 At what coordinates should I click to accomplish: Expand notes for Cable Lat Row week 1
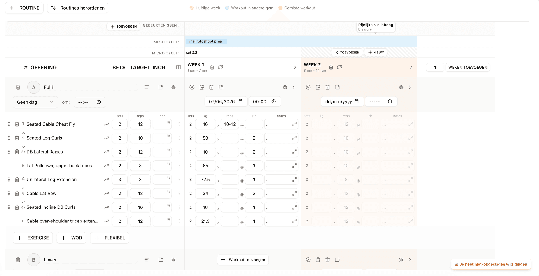click(x=294, y=194)
